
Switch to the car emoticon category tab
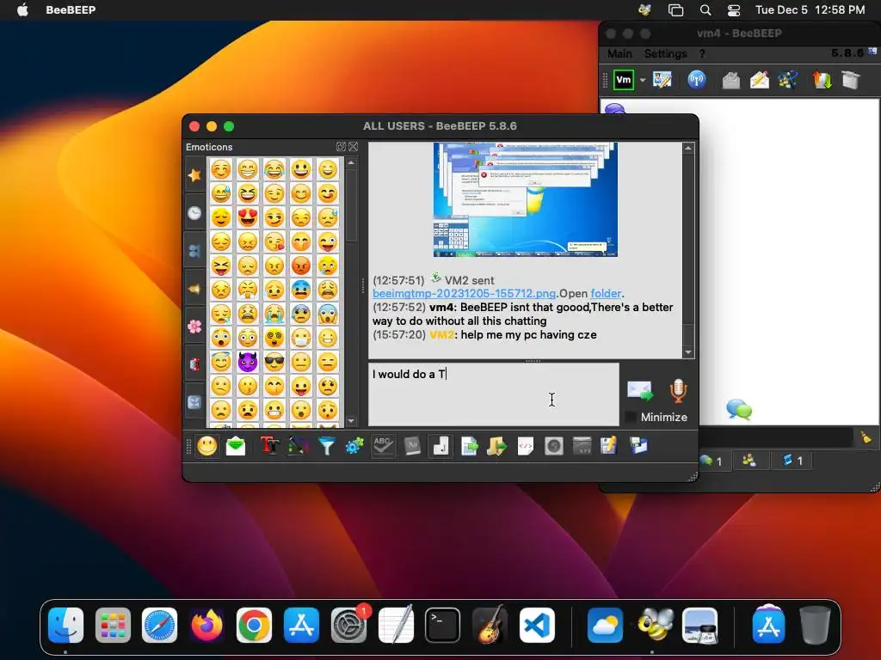194,364
